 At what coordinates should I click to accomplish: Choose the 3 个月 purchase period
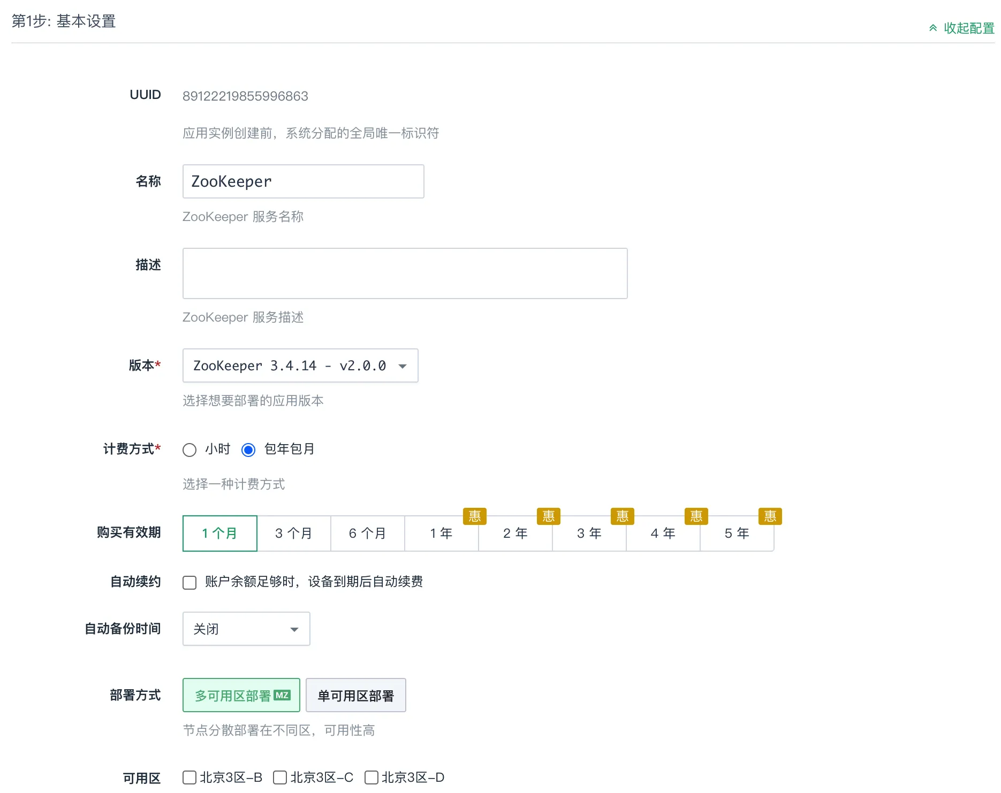[x=293, y=533]
